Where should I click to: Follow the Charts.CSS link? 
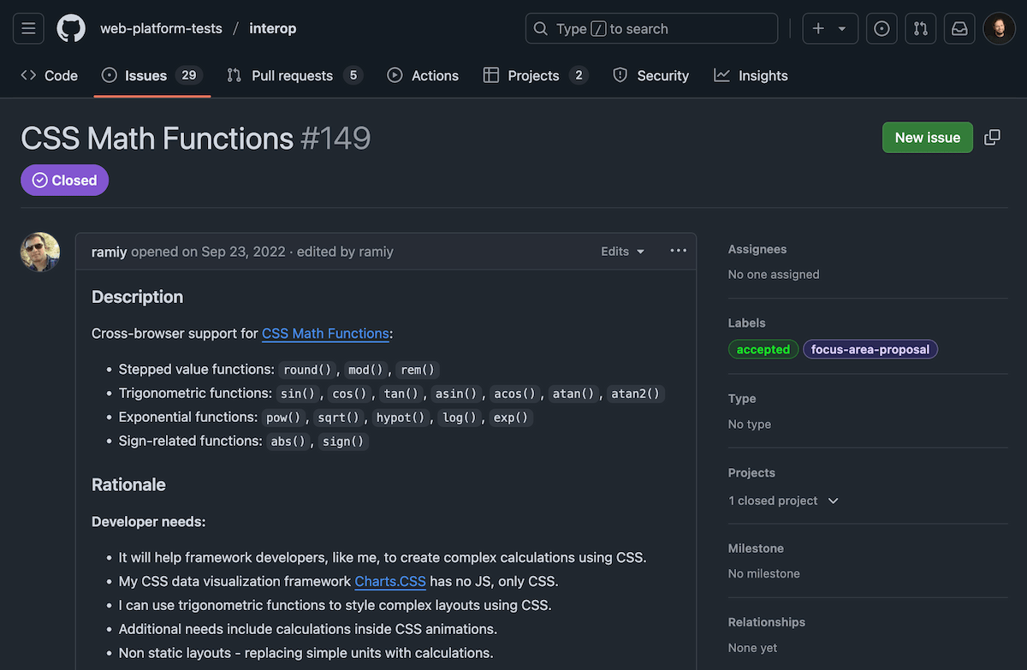coord(390,582)
